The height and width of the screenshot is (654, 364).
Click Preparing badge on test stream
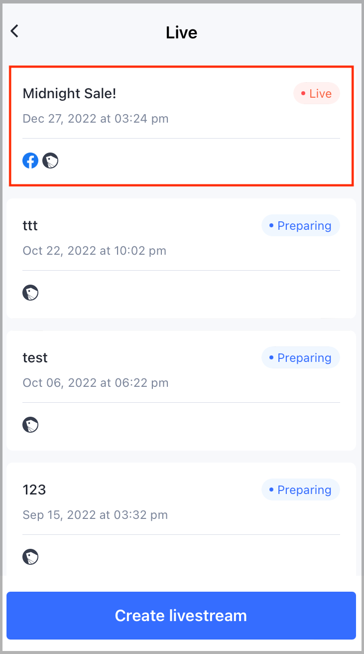(x=301, y=358)
